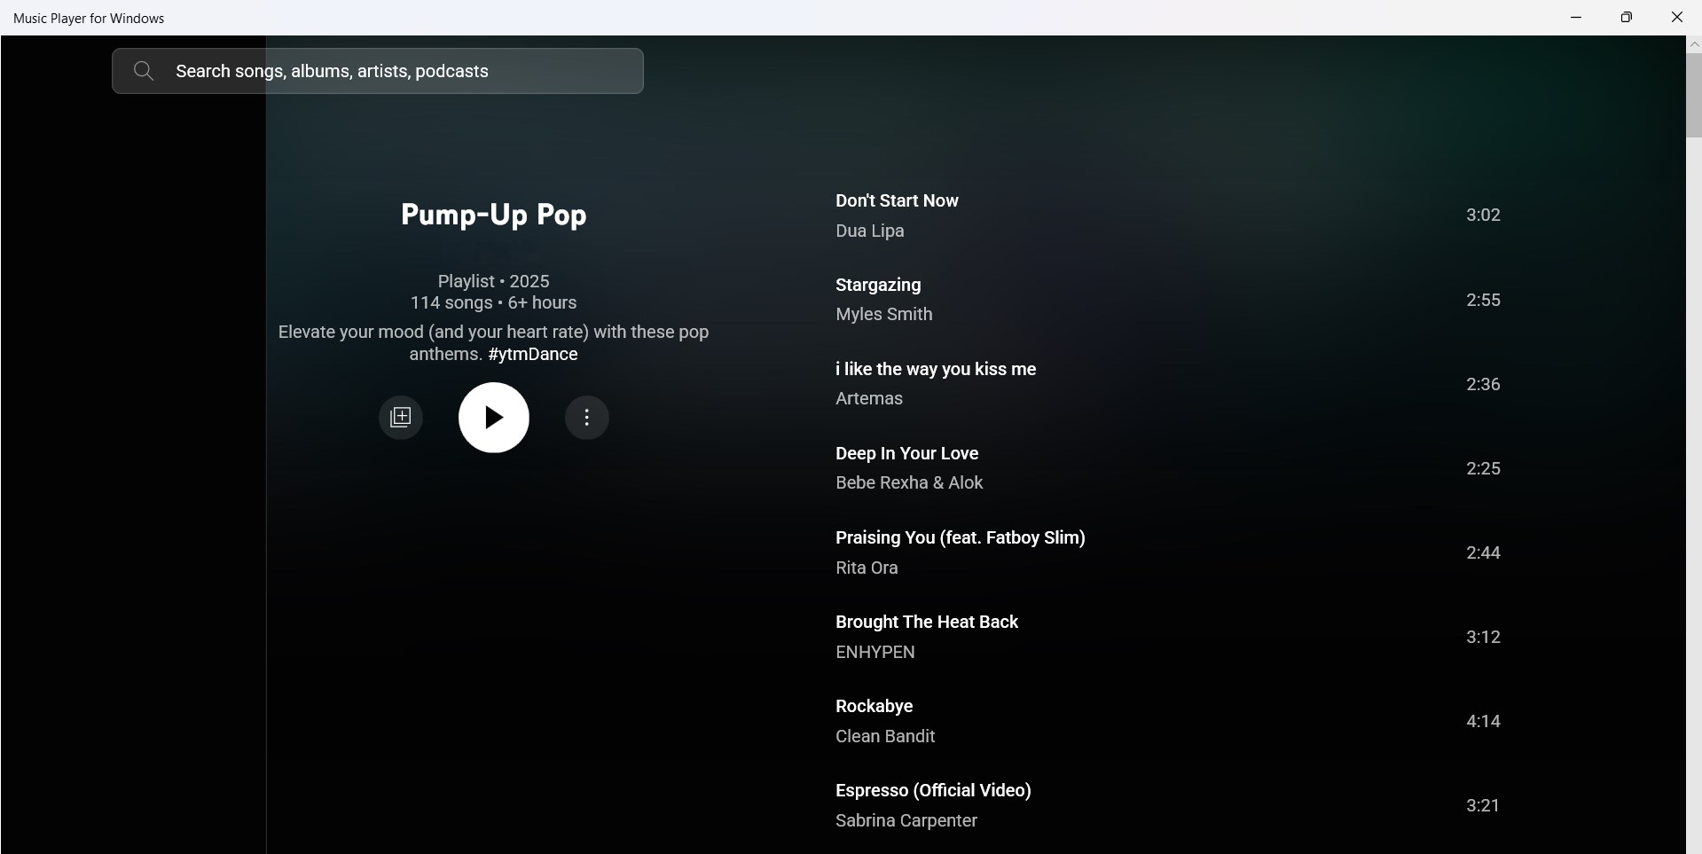Click the search magnifier icon

pyautogui.click(x=143, y=71)
